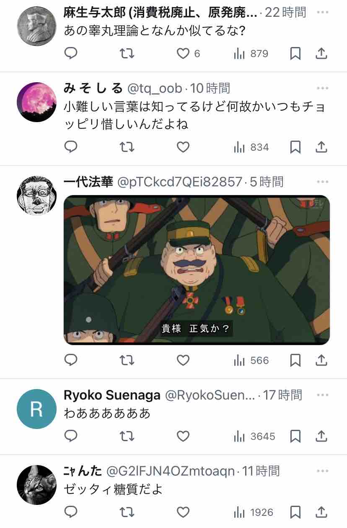Reply to the みそしる tweet
Viewport: 347px width, 528px height.
click(x=71, y=147)
